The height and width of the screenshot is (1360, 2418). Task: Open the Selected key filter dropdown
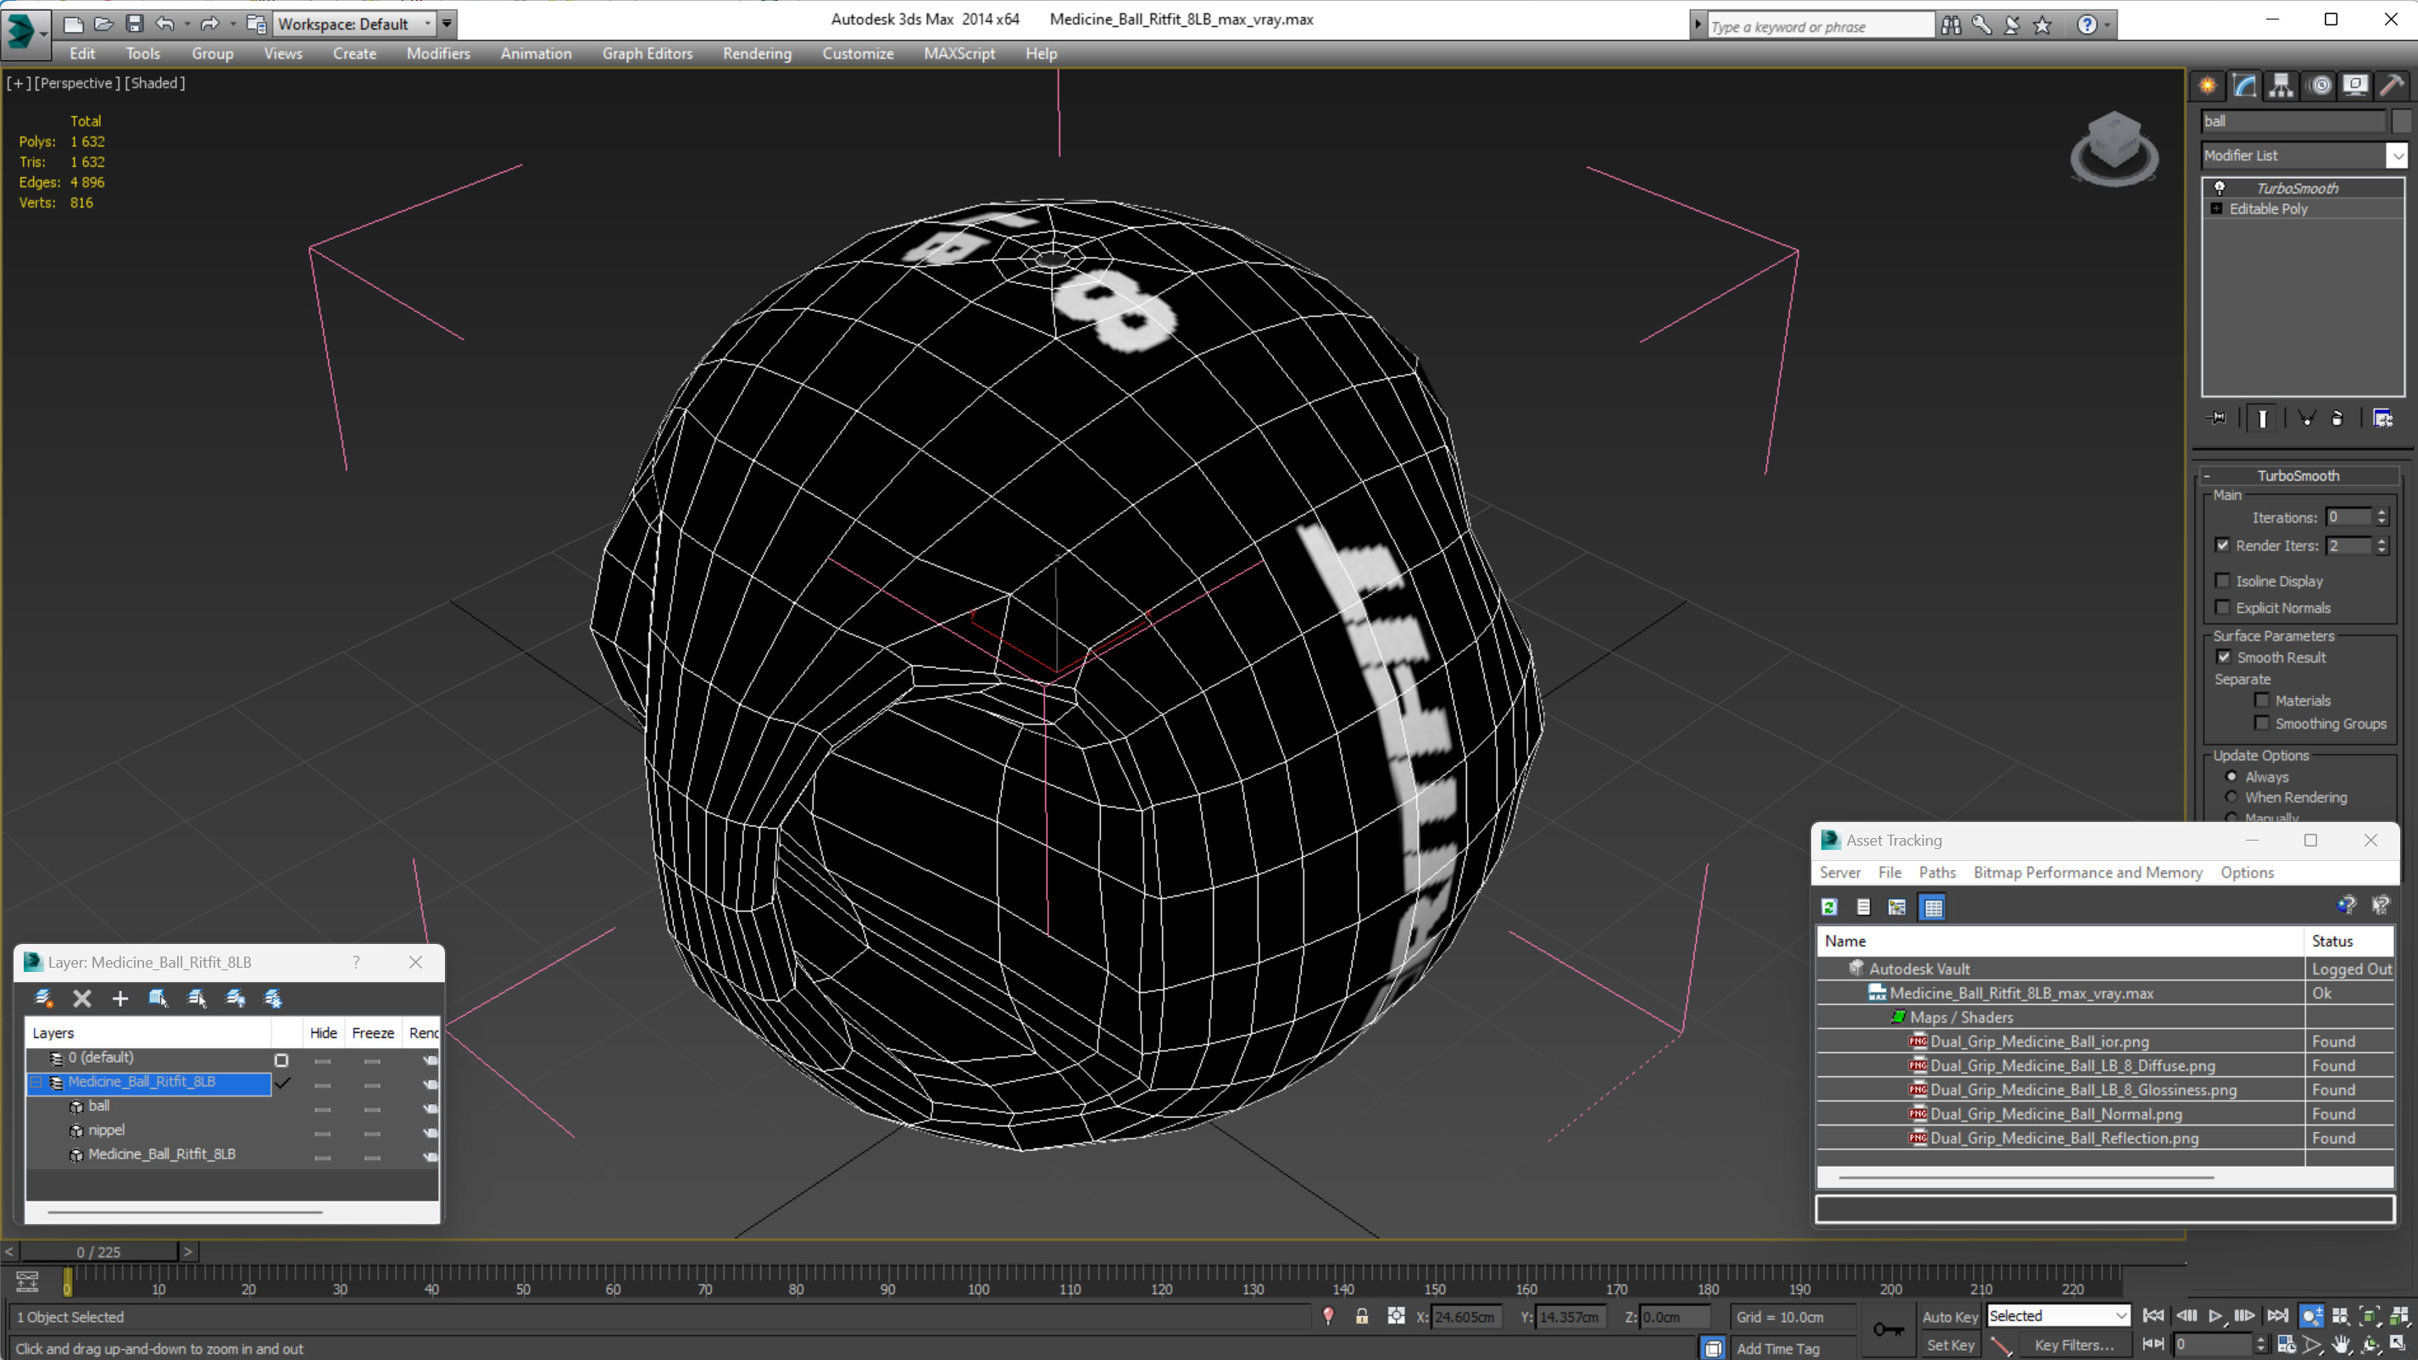click(x=2058, y=1316)
